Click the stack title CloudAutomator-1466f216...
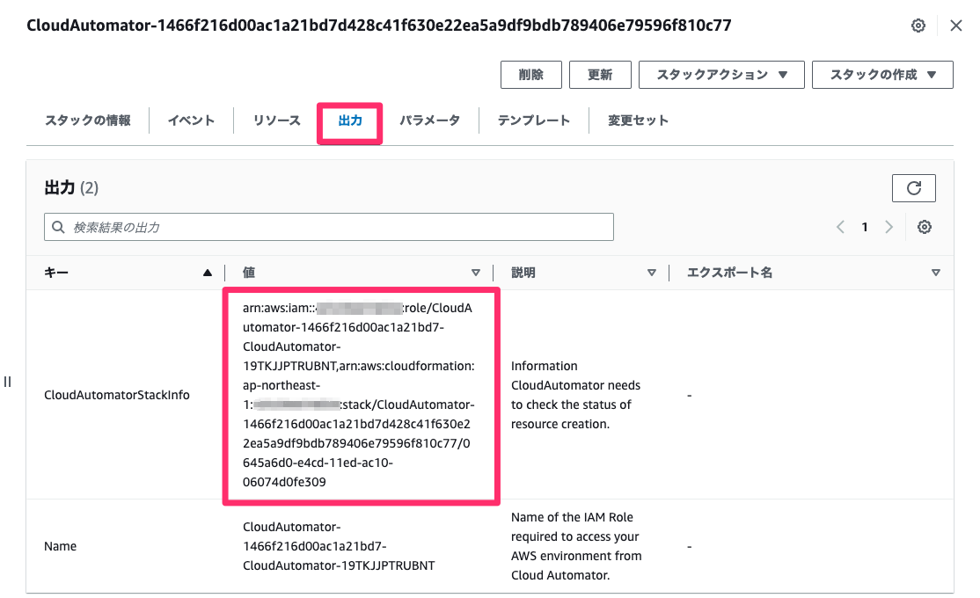This screenshot has width=980, height=598. click(379, 26)
